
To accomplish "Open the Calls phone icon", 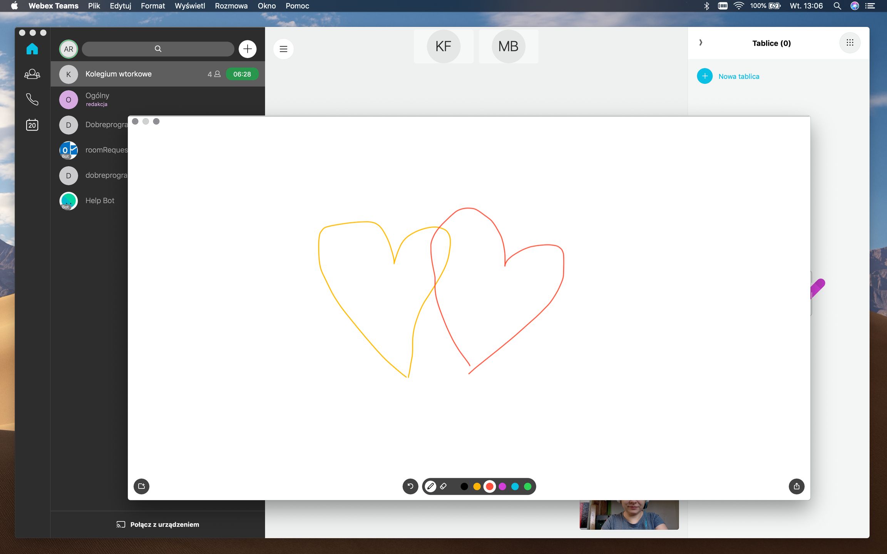I will [32, 99].
